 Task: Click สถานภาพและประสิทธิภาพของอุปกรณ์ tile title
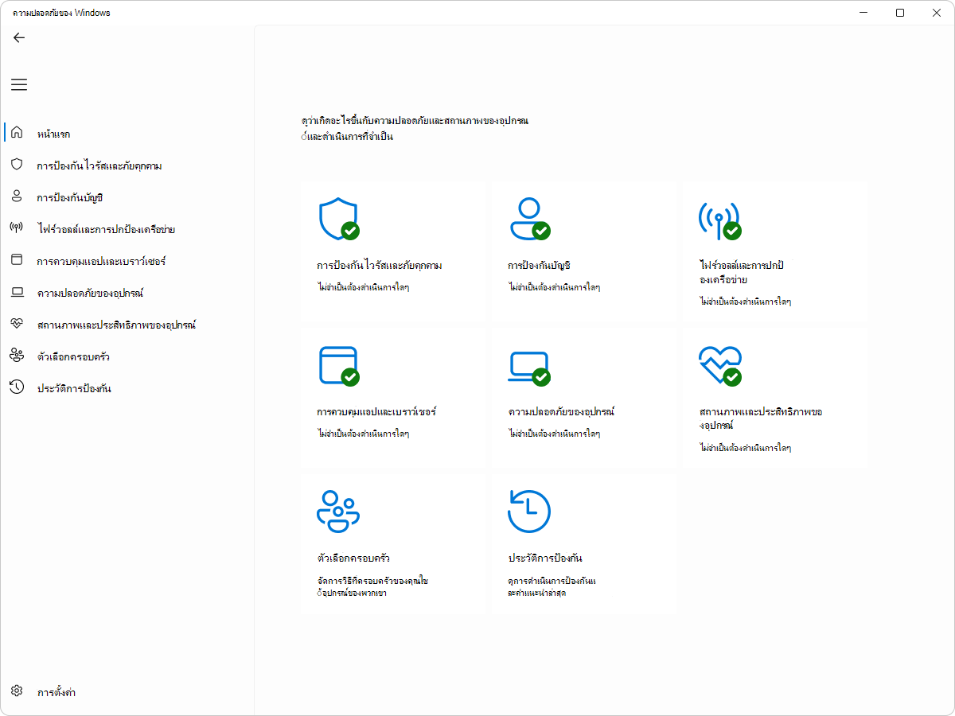click(x=760, y=418)
